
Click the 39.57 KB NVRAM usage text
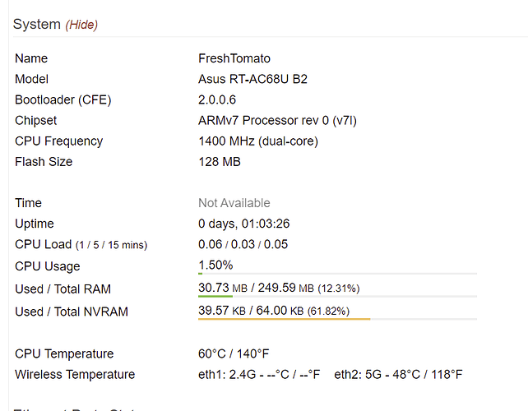[x=222, y=311]
